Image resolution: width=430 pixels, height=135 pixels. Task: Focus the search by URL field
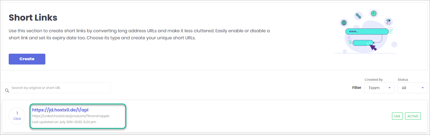click(x=56, y=88)
